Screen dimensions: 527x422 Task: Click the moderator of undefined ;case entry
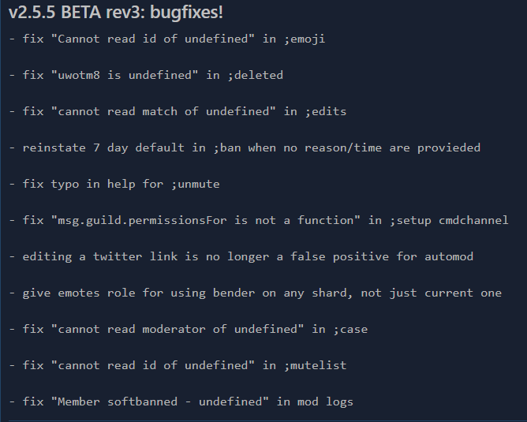click(x=189, y=329)
